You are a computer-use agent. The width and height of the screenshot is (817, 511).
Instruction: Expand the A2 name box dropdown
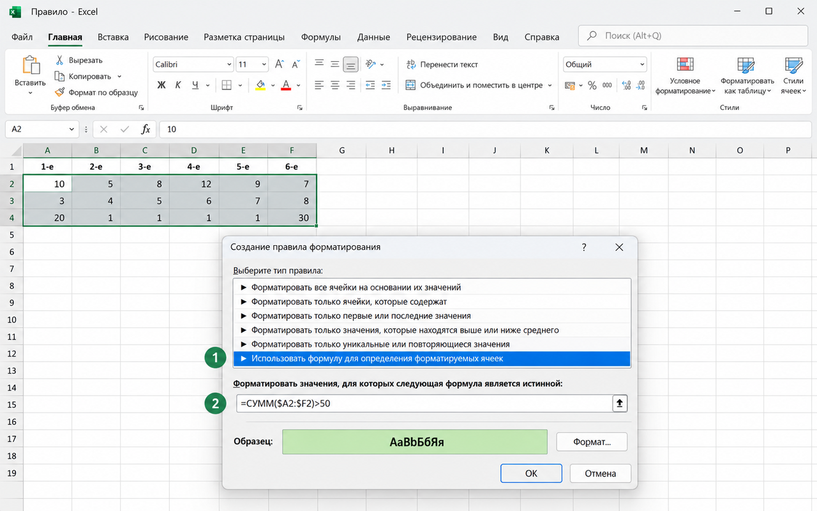coord(72,129)
